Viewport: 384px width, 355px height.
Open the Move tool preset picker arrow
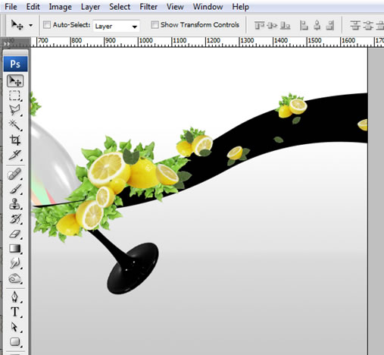coord(30,25)
